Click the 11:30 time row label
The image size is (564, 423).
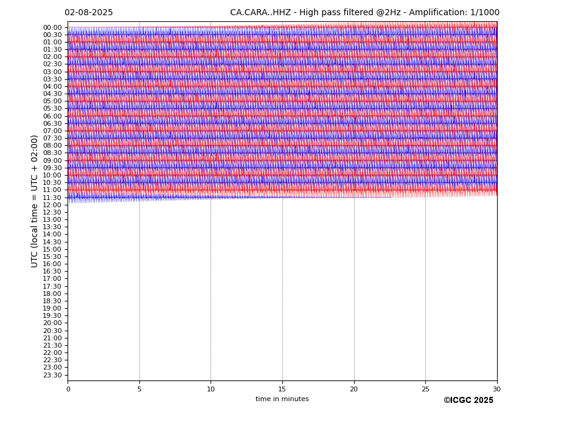click(52, 198)
